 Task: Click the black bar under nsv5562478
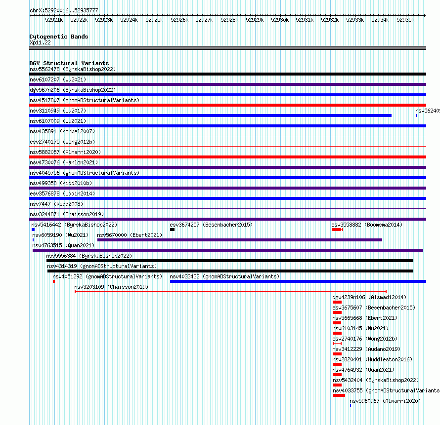tap(227, 74)
